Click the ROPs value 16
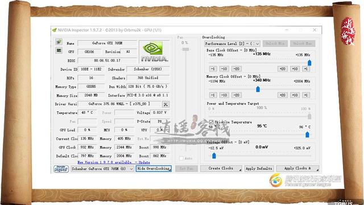Screen dimensions: 364x205 click(91, 77)
